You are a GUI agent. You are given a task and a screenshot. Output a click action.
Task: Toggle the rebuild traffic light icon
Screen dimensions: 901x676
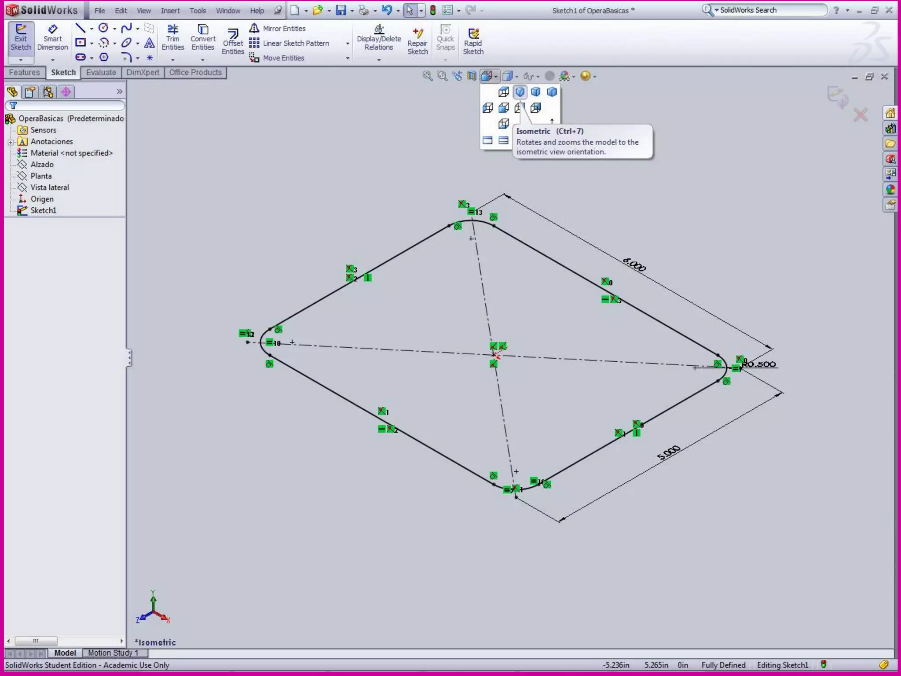433,10
